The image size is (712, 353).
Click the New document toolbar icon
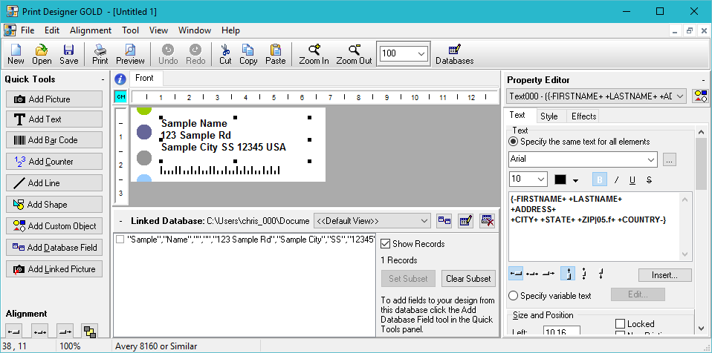pos(16,54)
